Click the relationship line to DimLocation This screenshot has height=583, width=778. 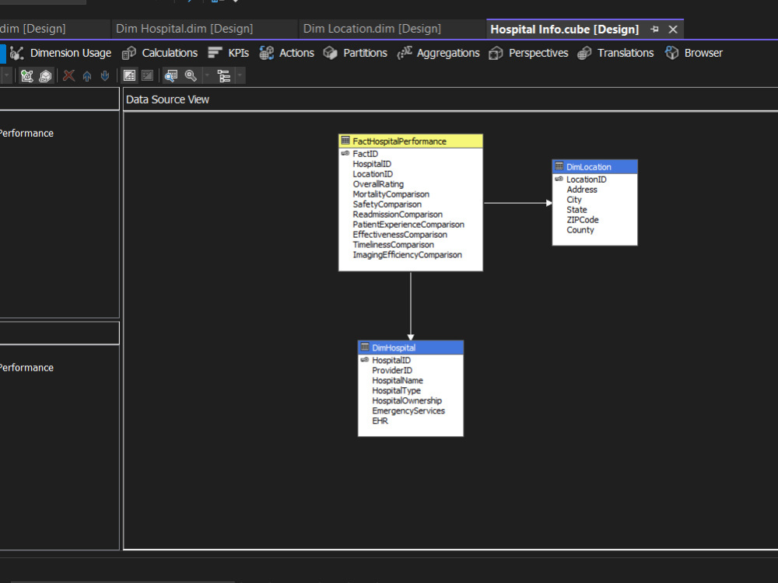[517, 203]
